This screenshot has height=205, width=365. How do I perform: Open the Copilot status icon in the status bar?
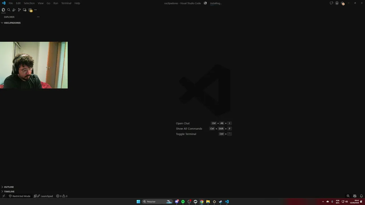pos(355,196)
